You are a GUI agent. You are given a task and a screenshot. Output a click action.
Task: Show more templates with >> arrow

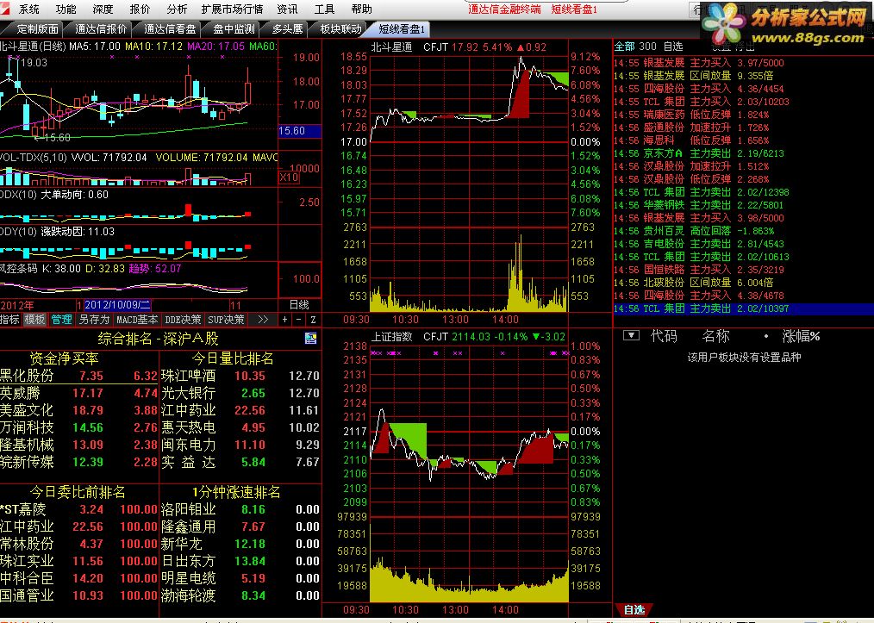263,320
